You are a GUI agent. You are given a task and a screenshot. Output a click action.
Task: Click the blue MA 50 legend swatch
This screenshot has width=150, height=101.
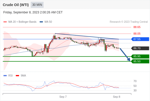click(41, 22)
